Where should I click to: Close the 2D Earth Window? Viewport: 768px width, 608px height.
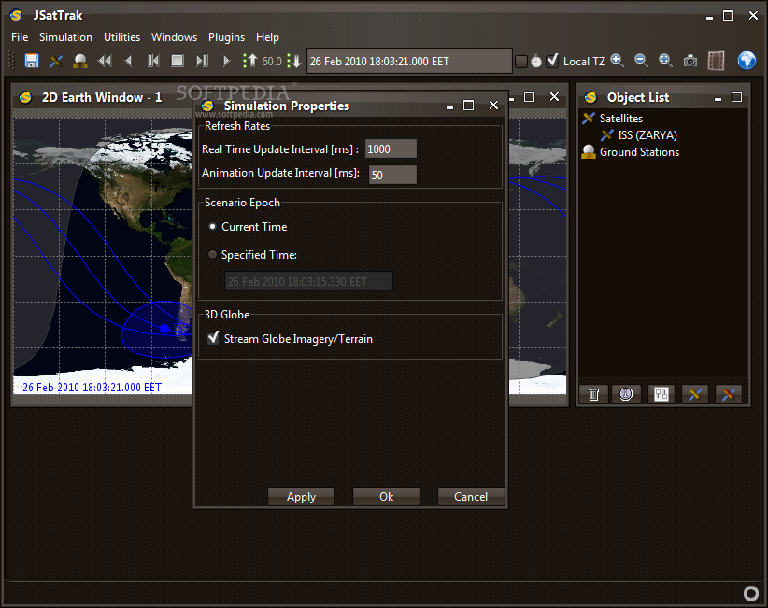554,97
